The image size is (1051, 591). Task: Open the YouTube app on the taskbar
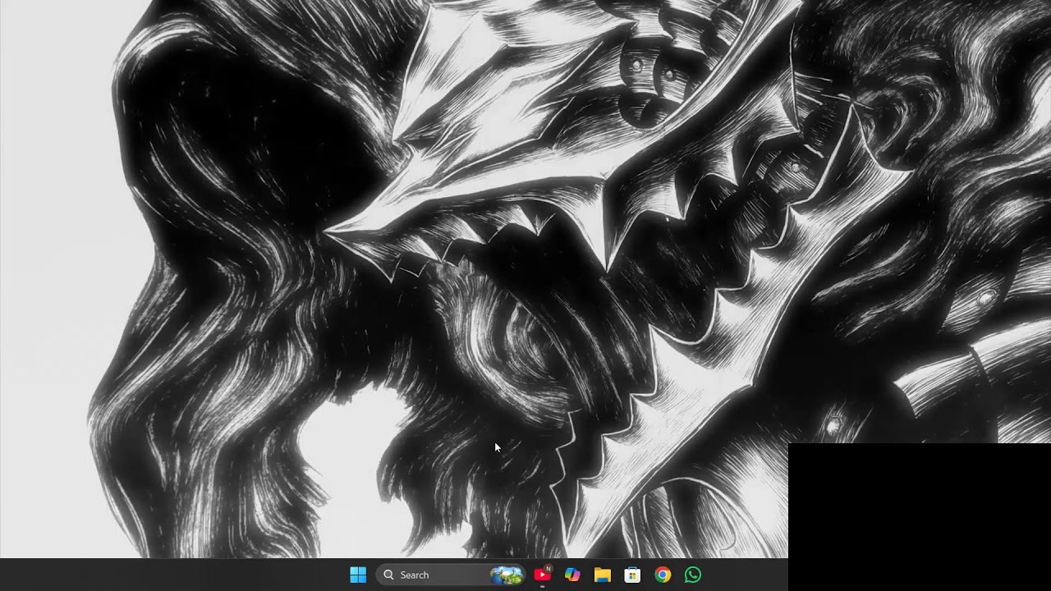click(542, 575)
